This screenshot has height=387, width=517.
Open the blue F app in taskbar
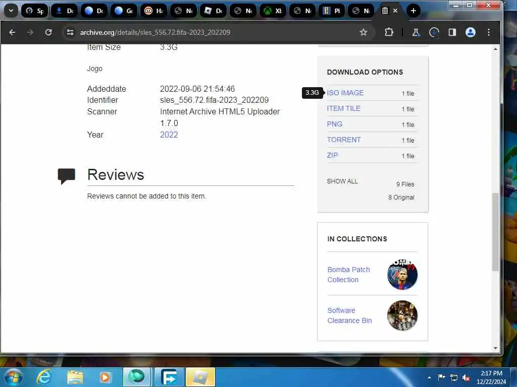[x=169, y=377]
